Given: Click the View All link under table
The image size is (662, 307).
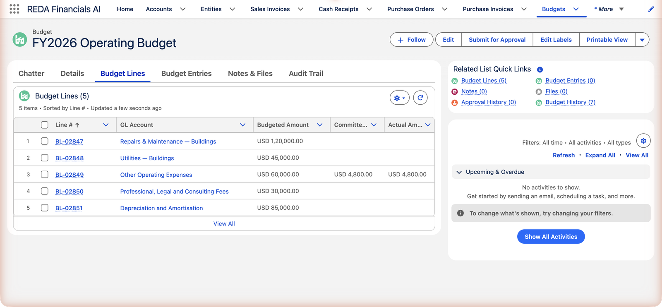Looking at the screenshot, I should (x=224, y=224).
